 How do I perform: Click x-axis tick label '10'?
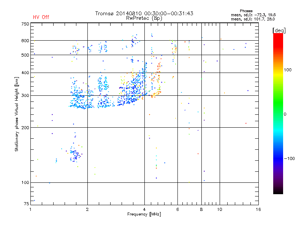[x=220, y=209]
